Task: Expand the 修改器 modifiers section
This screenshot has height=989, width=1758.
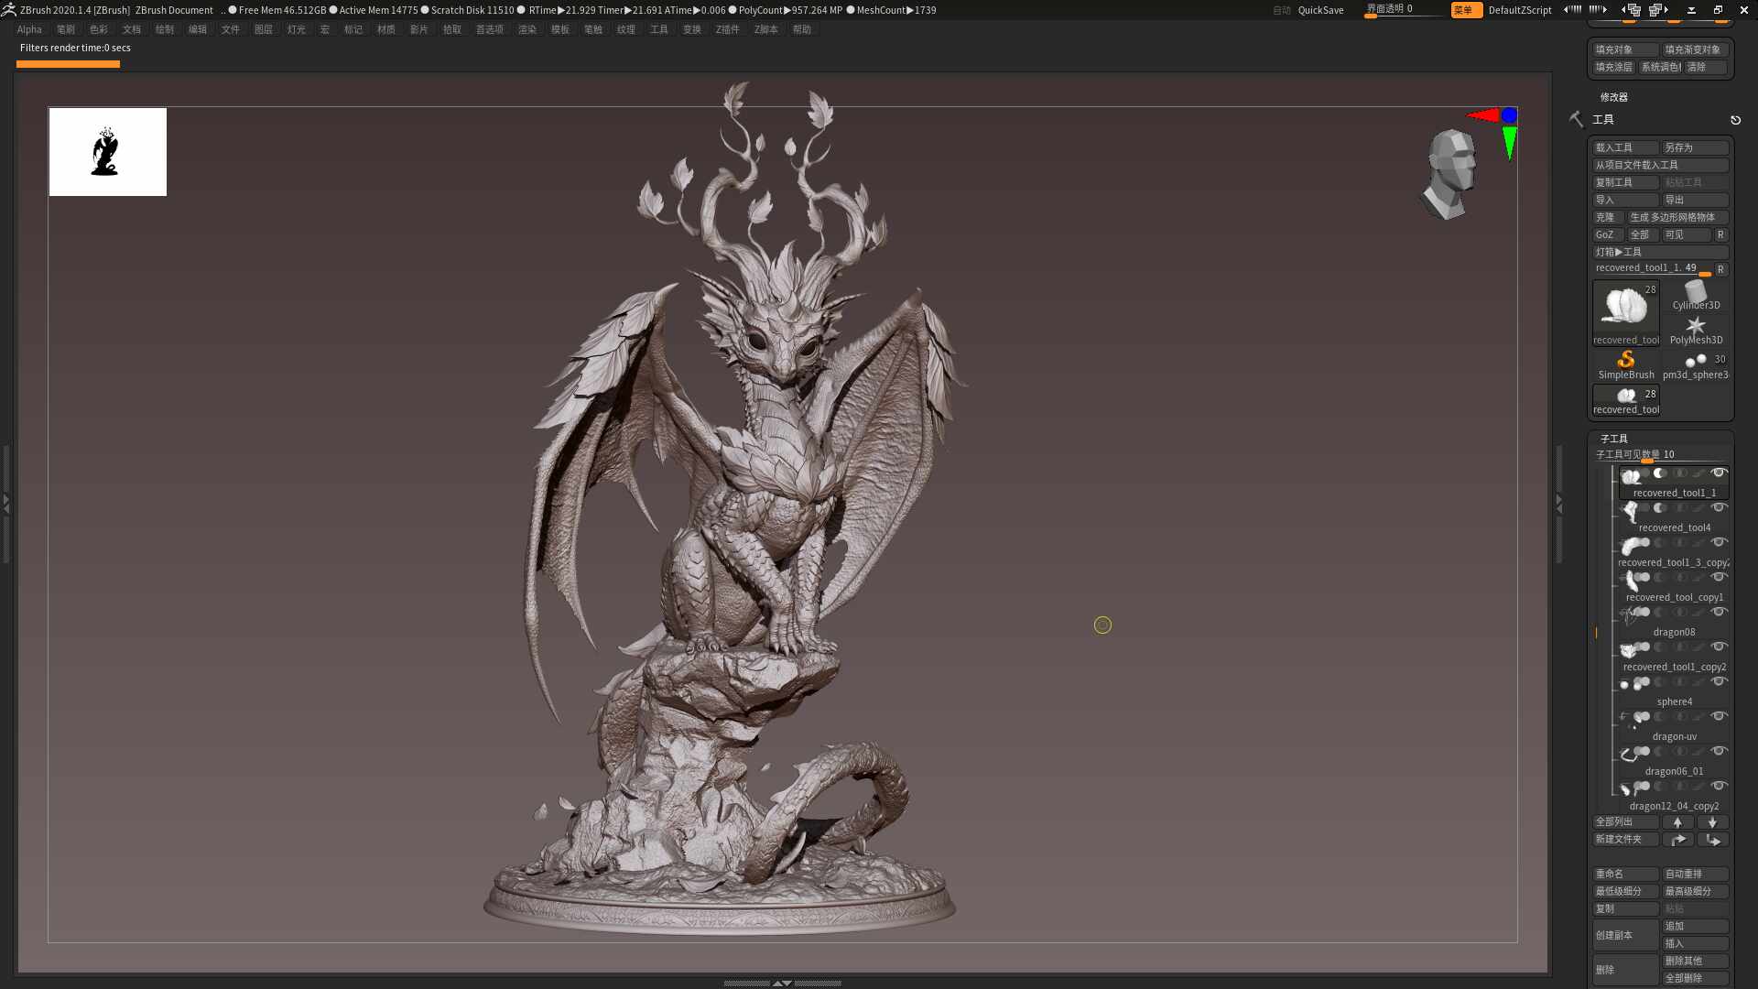Action: pyautogui.click(x=1613, y=97)
